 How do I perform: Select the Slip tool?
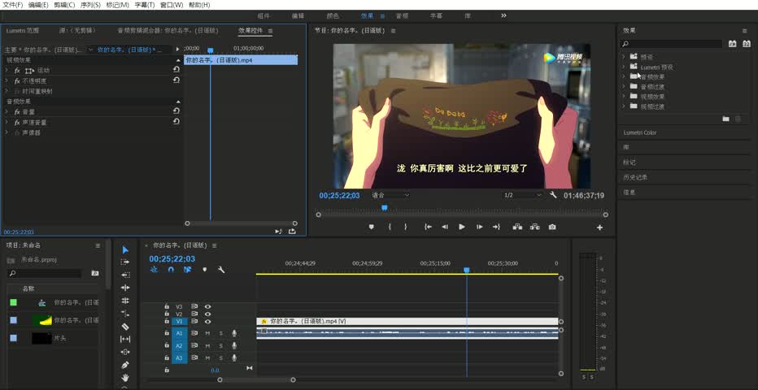coord(125,339)
